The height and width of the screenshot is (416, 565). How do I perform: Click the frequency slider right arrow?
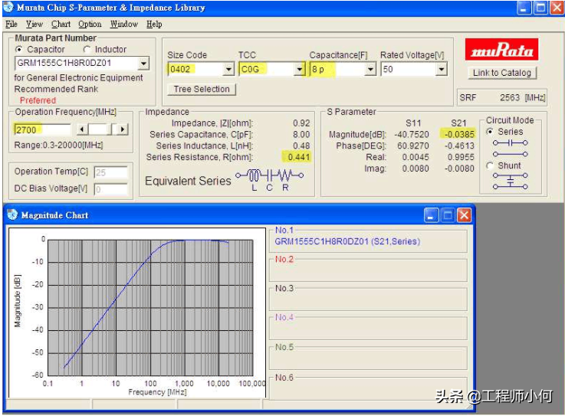122,129
